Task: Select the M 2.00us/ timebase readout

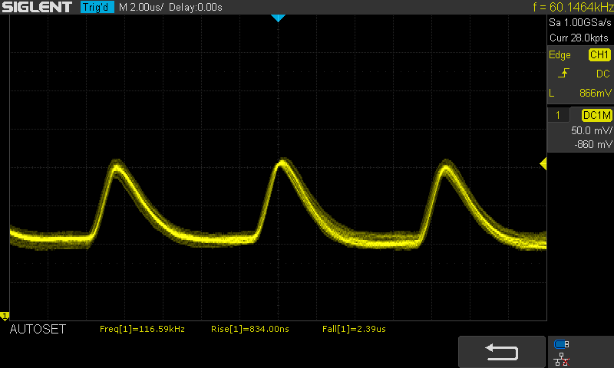Action: tap(141, 7)
